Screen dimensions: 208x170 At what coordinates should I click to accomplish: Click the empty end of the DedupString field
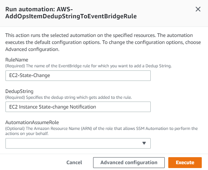point(123,107)
